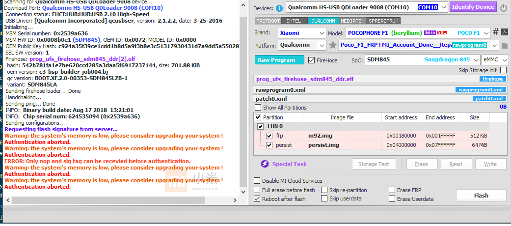This screenshot has width=511, height=226.
Task: Click the Identify Device button
Action: [x=474, y=7]
